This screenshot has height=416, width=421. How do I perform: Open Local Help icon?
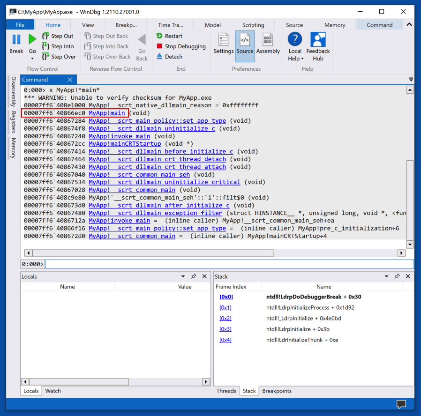coord(295,39)
